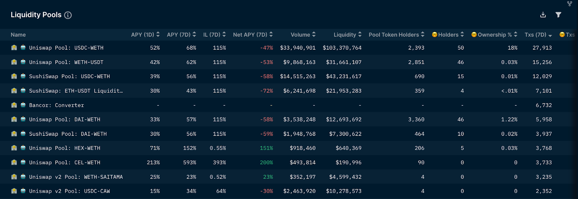578x199 pixels.
Task: Open the Uniswap v2 Pool: USDC-CAW entry
Action: 69,191
